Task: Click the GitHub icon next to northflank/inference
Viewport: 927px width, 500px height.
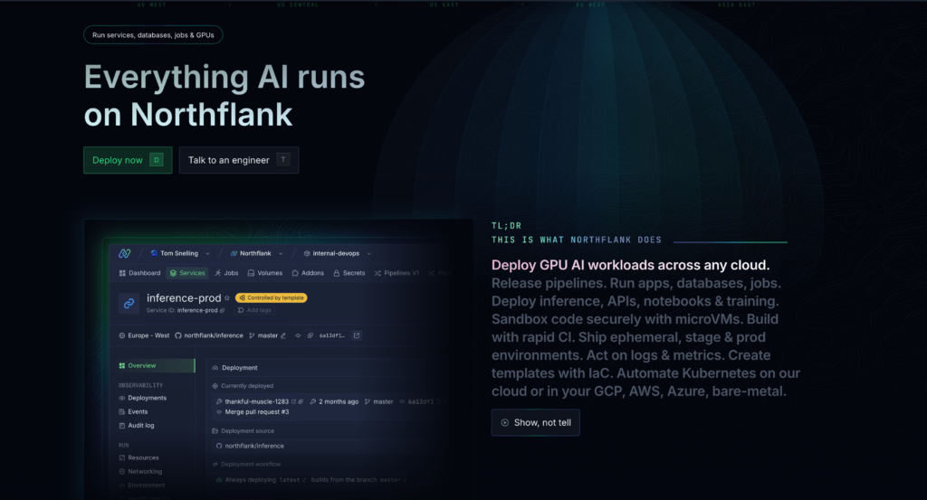Action: 178,335
